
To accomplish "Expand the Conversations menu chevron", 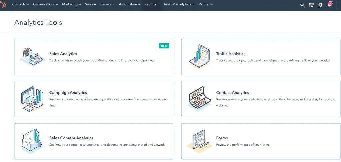I will (x=57, y=5).
